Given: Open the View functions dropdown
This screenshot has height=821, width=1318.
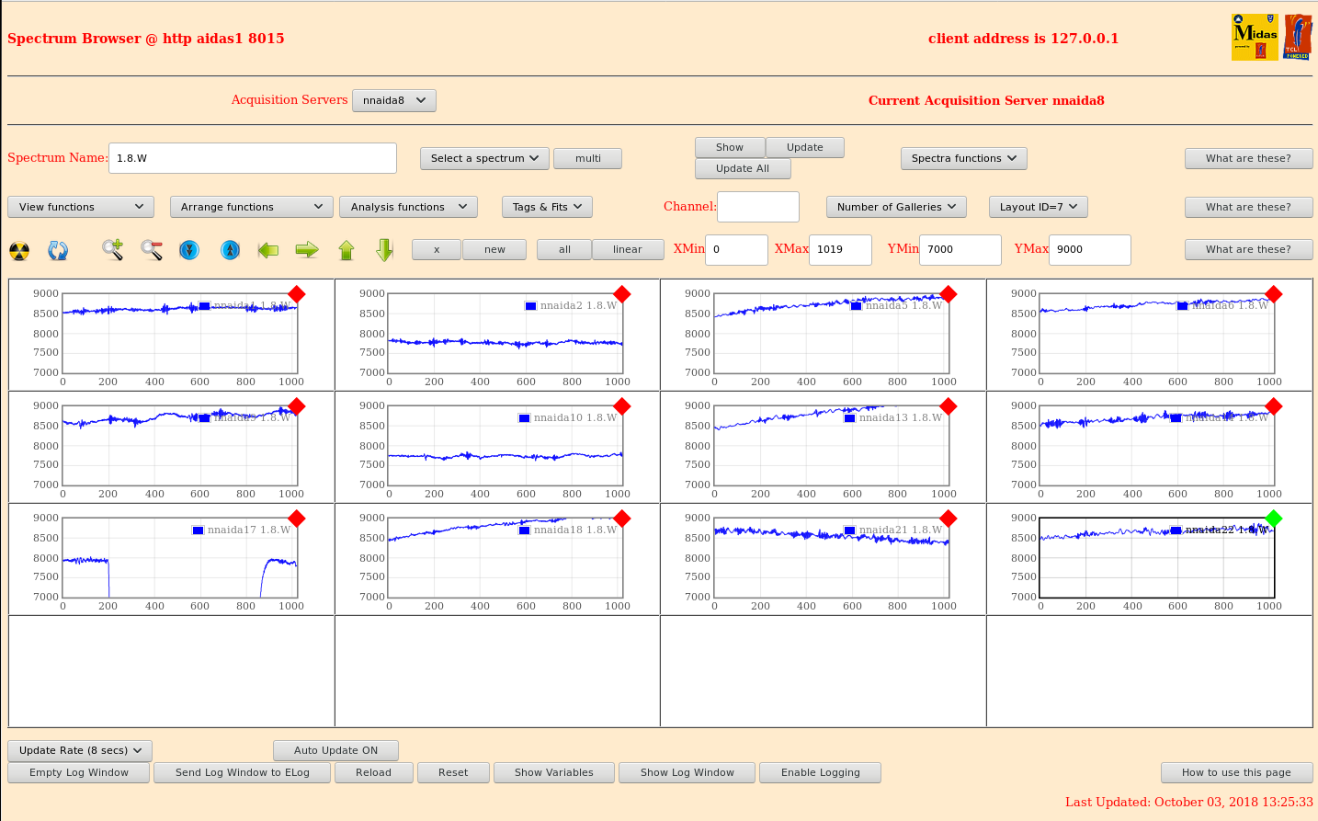Looking at the screenshot, I should coord(81,207).
